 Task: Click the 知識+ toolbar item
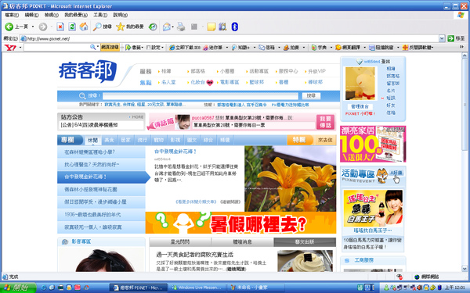pyautogui.click(x=240, y=48)
